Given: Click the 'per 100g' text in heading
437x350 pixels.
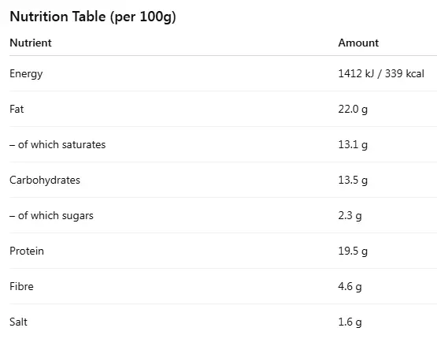Looking at the screenshot, I should (143, 17).
